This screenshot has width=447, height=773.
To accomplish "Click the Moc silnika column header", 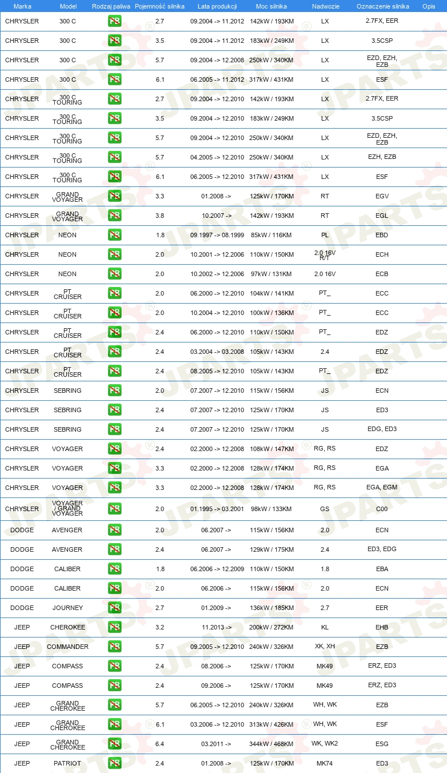I will tap(272, 6).
